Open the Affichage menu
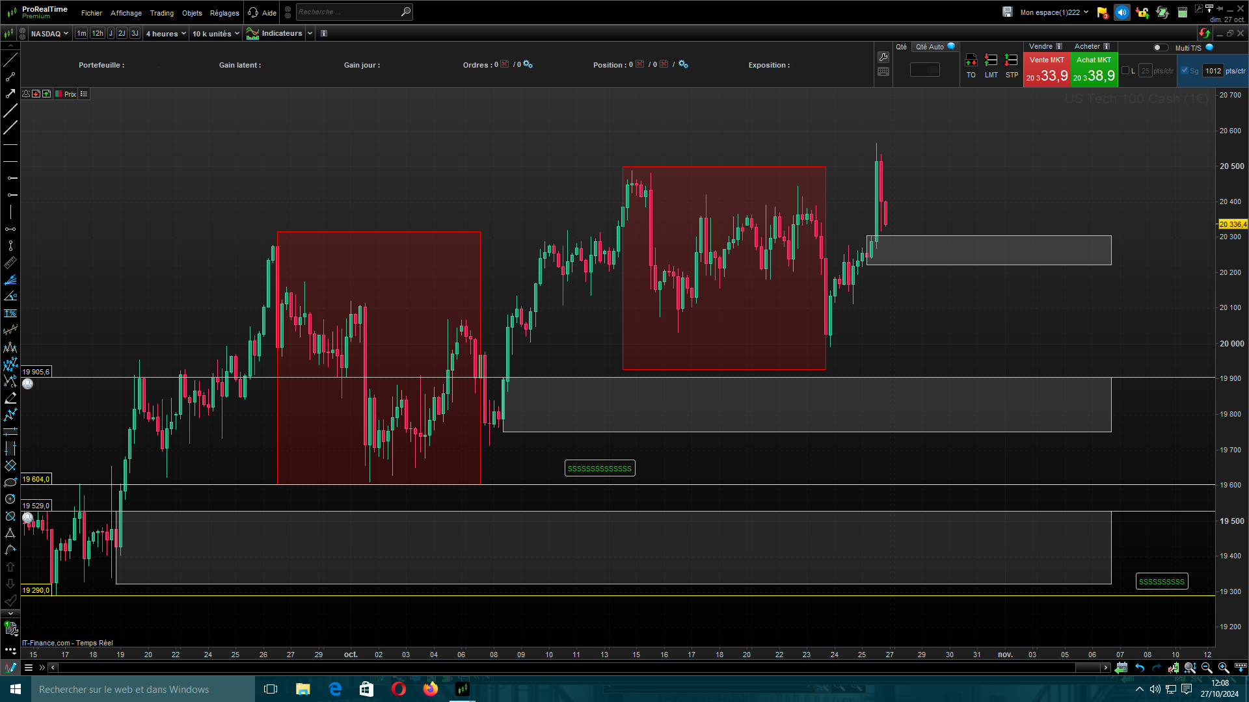The height and width of the screenshot is (702, 1249). pyautogui.click(x=126, y=13)
